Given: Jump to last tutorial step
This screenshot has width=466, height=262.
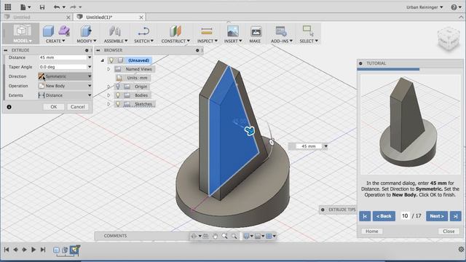Looking at the screenshot, I should point(455,216).
